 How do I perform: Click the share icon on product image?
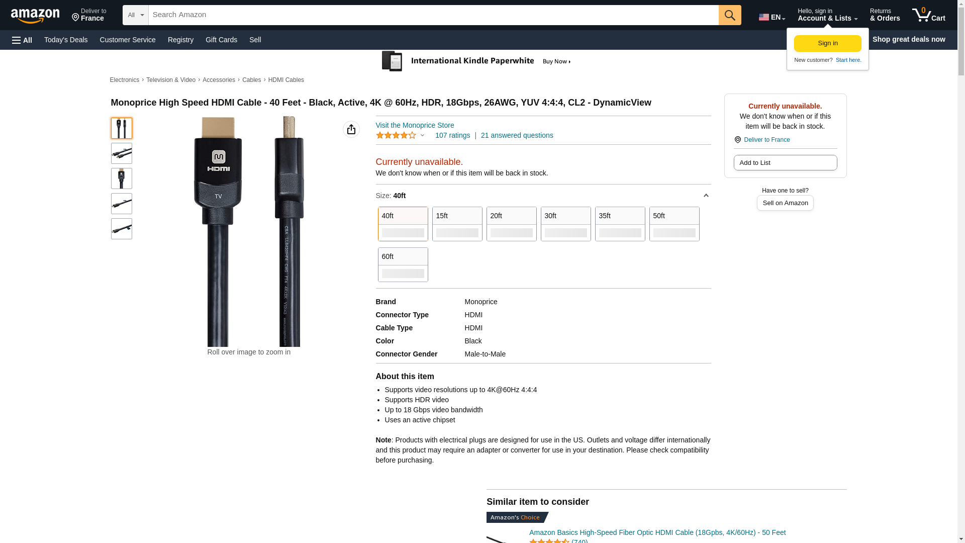pyautogui.click(x=351, y=129)
